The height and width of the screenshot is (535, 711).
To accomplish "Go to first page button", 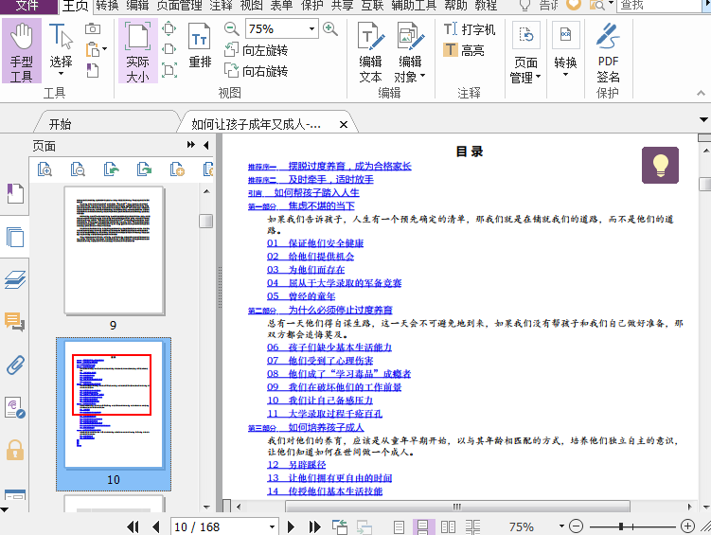I will coord(133,526).
